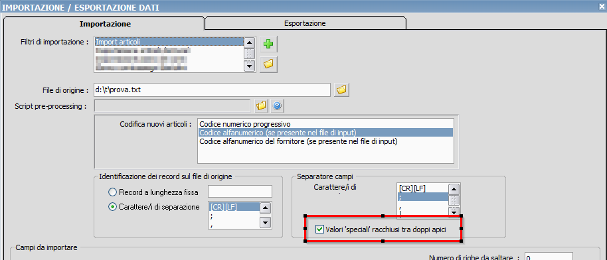
Task: Click down arrow of record separator list
Action: [x=265, y=222]
